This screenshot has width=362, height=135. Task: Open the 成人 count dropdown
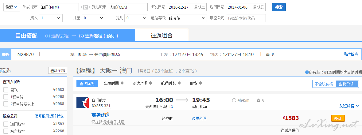coord(51,18)
